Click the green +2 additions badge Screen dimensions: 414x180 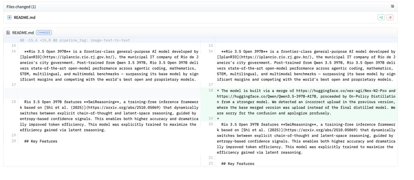(381, 17)
